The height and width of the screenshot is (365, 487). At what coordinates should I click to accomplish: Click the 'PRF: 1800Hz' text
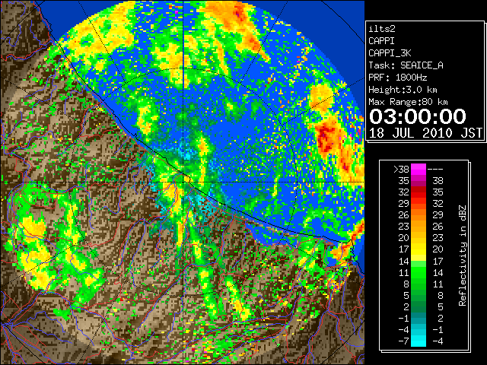click(x=398, y=78)
